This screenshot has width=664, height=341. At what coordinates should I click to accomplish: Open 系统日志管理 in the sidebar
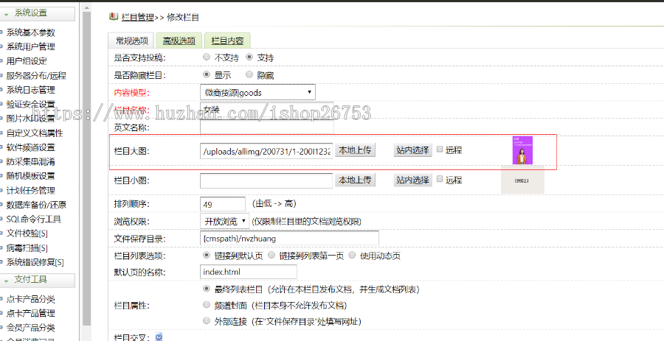(x=30, y=90)
